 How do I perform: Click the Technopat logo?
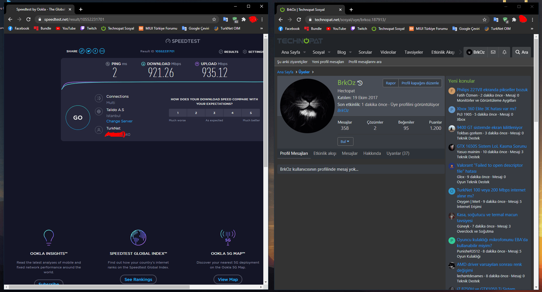click(300, 41)
